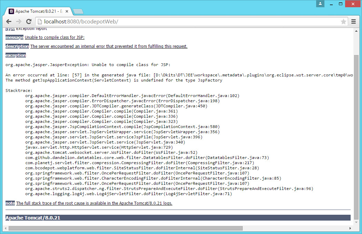This screenshot has height=234, width=362.
Task: Click the vertical scrollbar down arrow
Action: [x=356, y=223]
